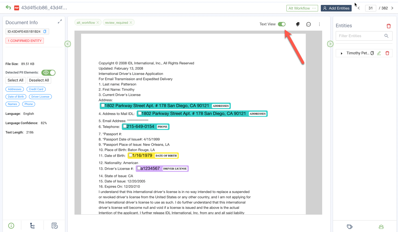Copy the document ID to clipboard
Image resolution: width=398 pixels, height=232 pixels.
tap(45, 31)
